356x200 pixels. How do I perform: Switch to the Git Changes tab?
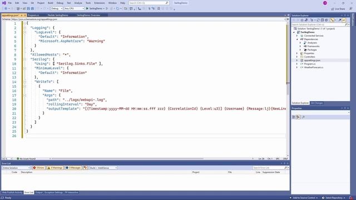tap(317, 103)
